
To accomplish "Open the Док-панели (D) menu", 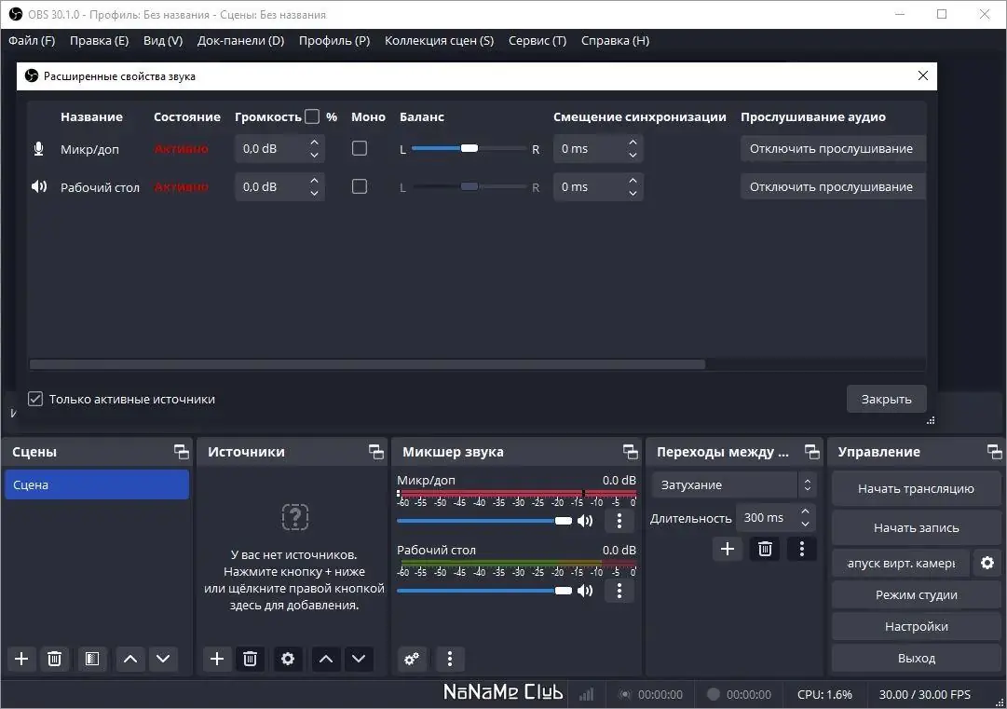I will click(241, 40).
